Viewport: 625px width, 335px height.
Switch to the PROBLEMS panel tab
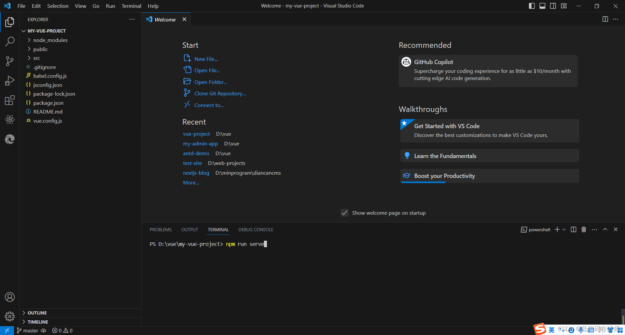160,230
